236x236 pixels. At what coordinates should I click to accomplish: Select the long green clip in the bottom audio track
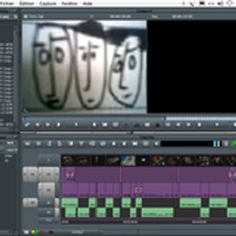157,212
